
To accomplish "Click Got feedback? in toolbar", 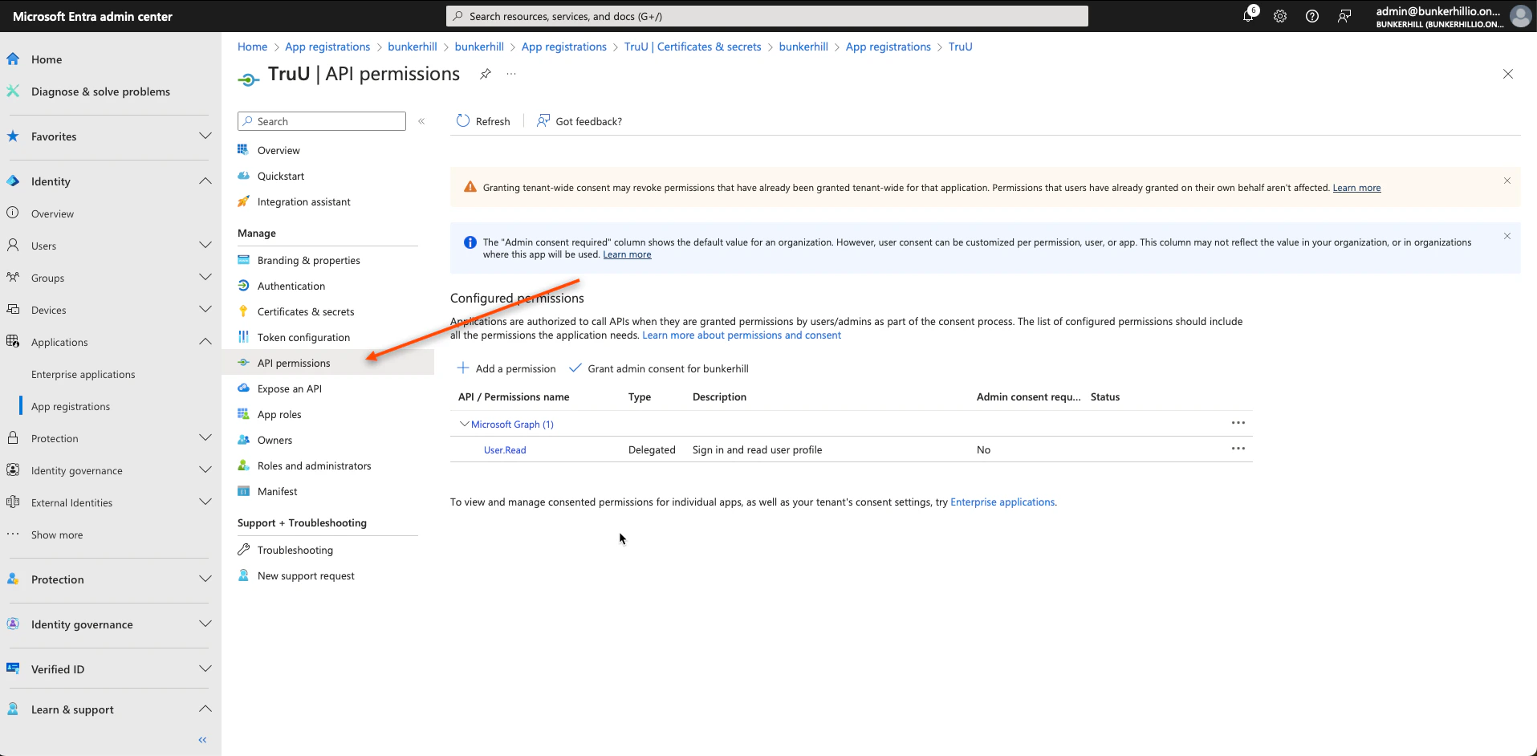I will pyautogui.click(x=579, y=121).
